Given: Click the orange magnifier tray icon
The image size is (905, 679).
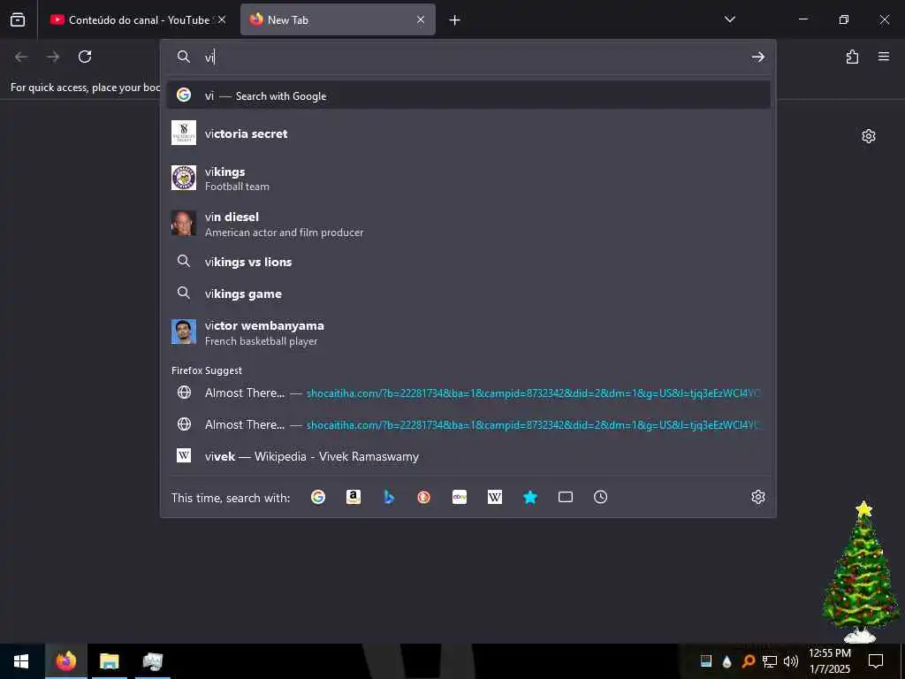Looking at the screenshot, I should point(748,661).
